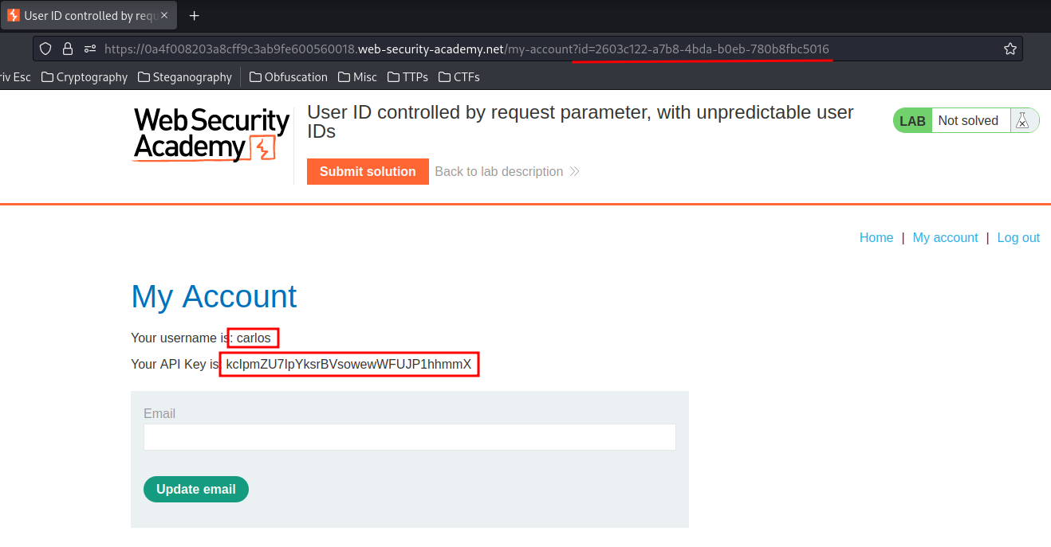The height and width of the screenshot is (547, 1051).
Task: Click the address bar URL
Action: tap(466, 49)
